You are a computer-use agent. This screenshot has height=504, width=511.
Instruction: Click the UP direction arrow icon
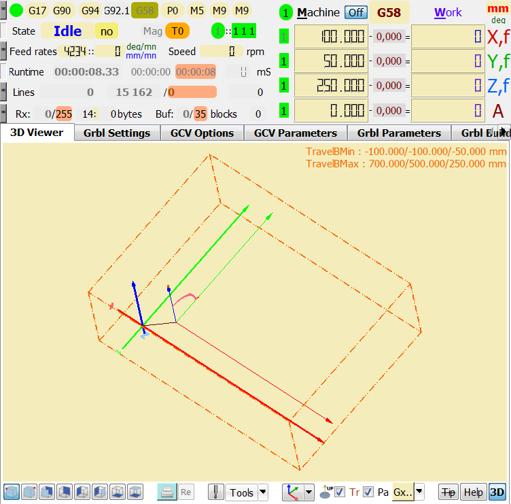326,492
